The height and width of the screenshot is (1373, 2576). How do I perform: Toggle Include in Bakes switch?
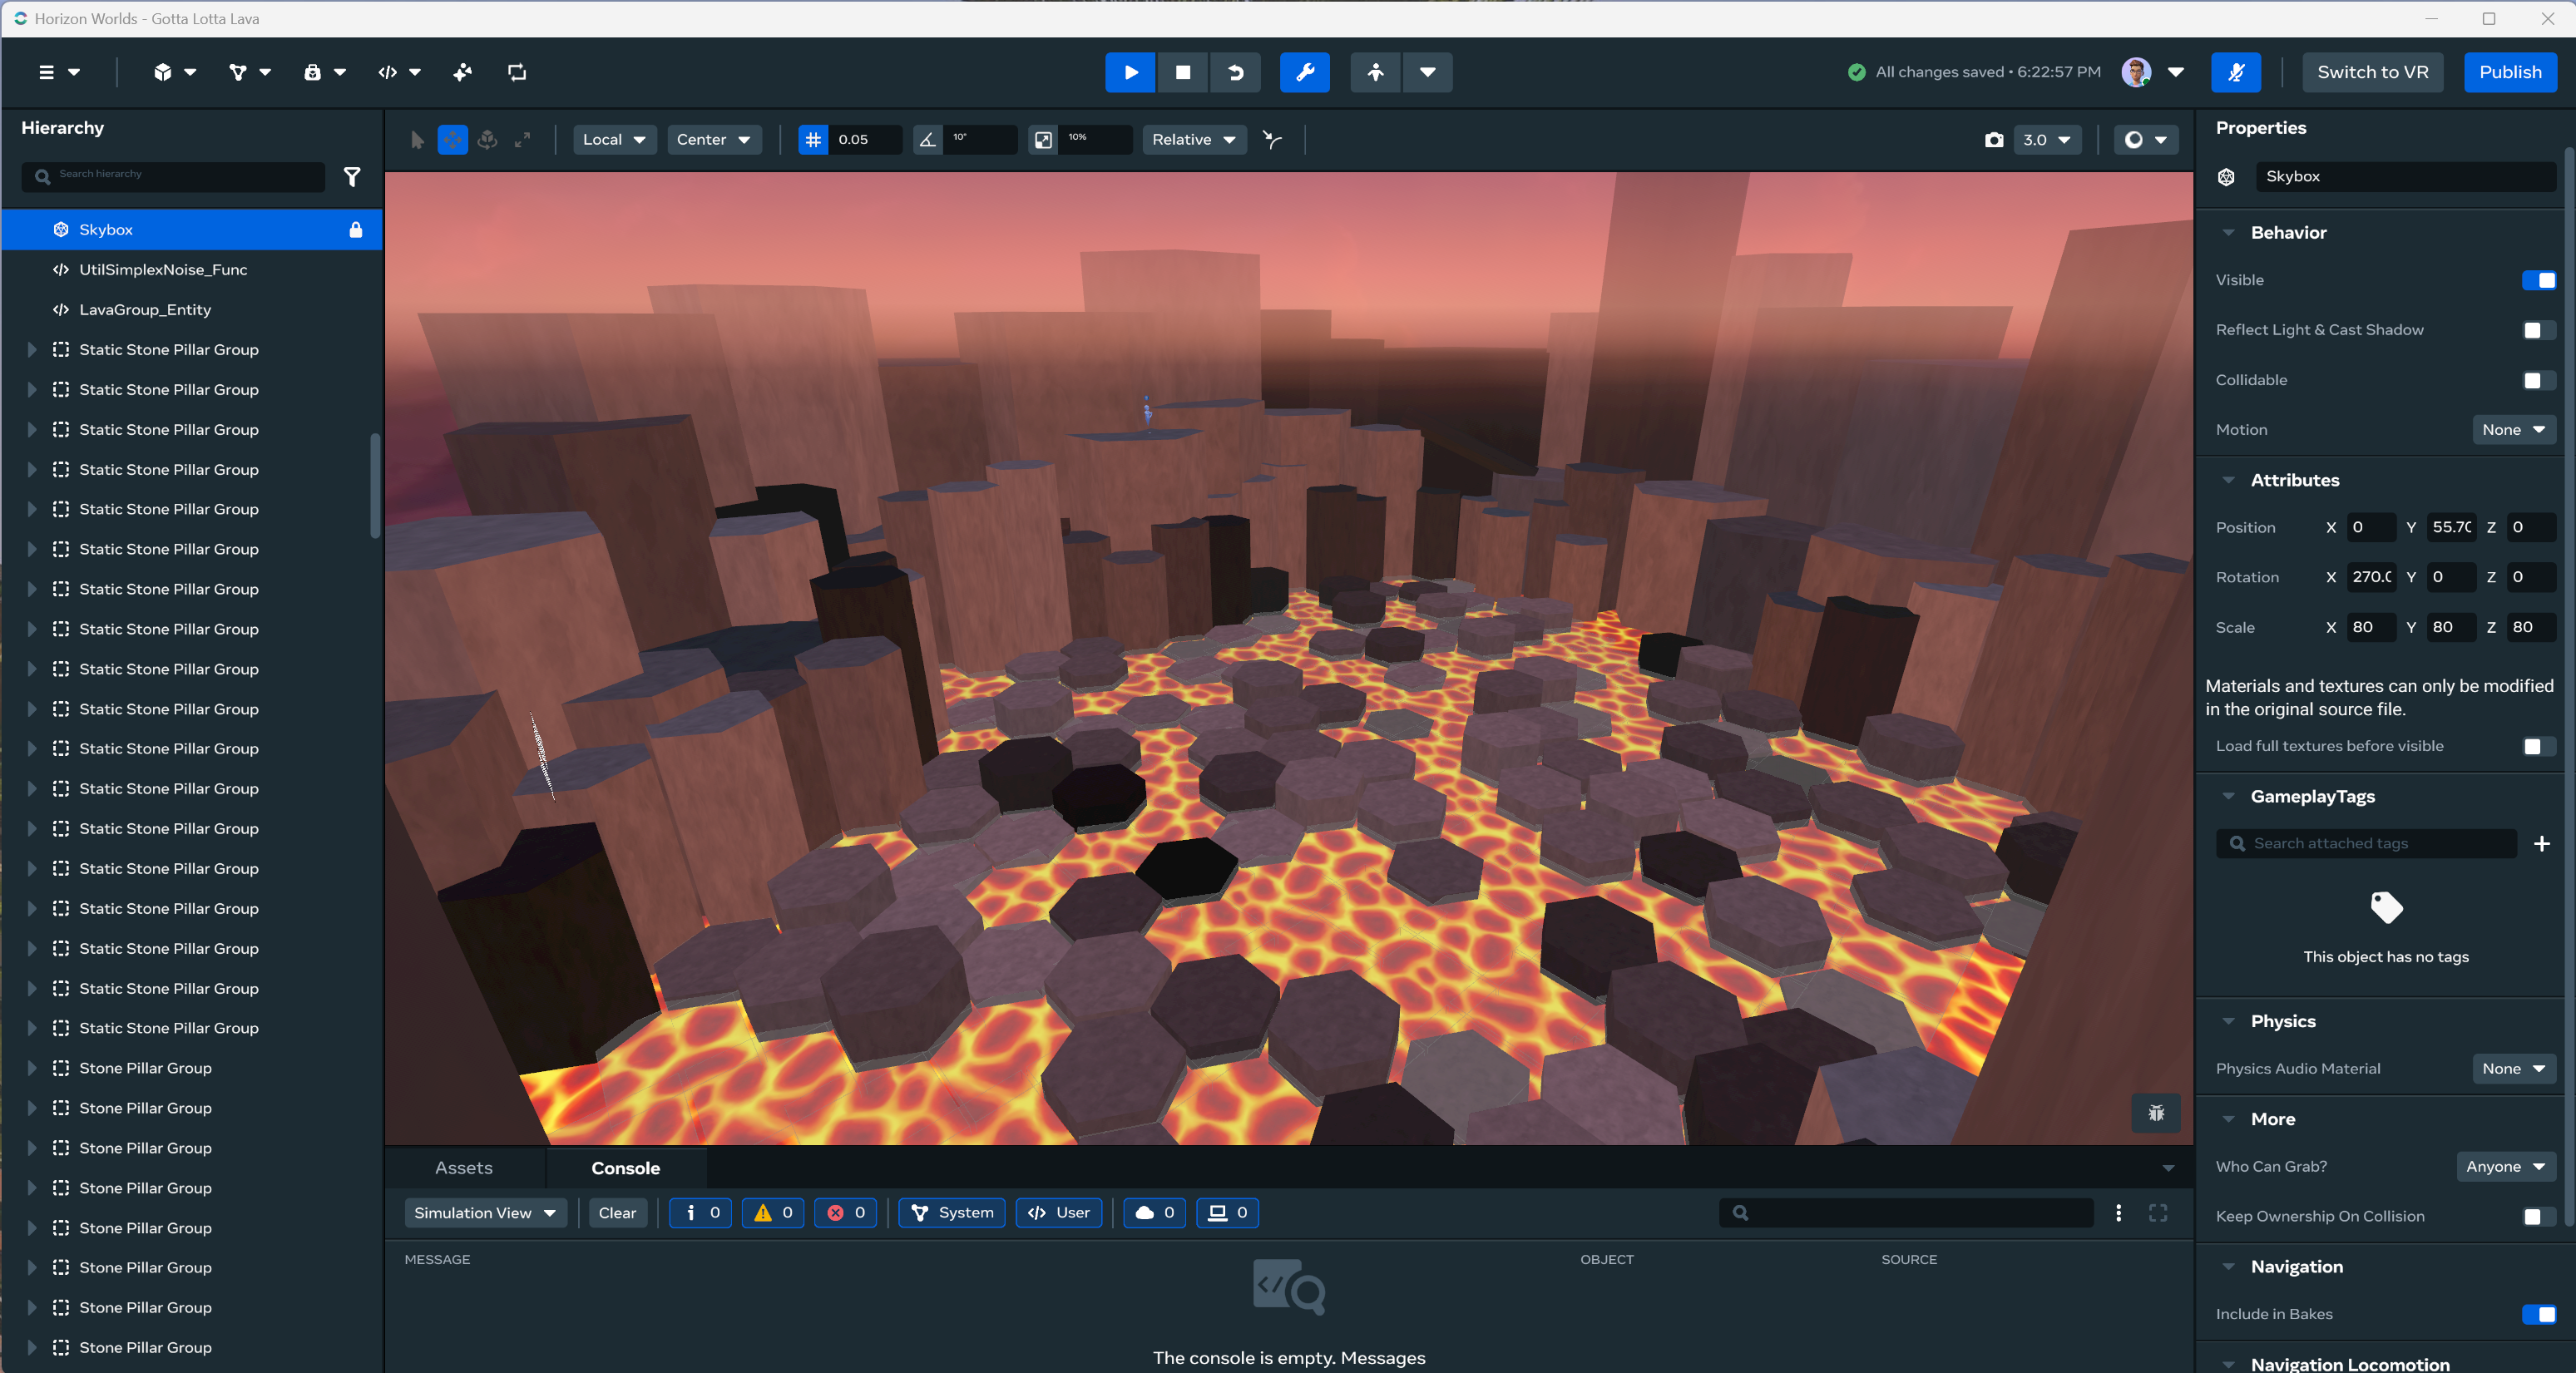point(2538,1315)
